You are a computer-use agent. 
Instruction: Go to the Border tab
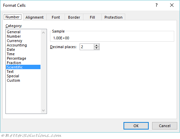74,17
